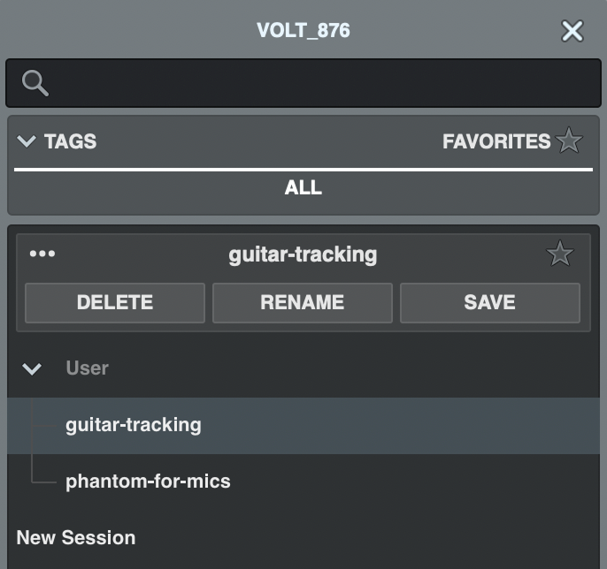
Task: Select guitar-tracking in the User list
Action: pyautogui.click(x=134, y=425)
